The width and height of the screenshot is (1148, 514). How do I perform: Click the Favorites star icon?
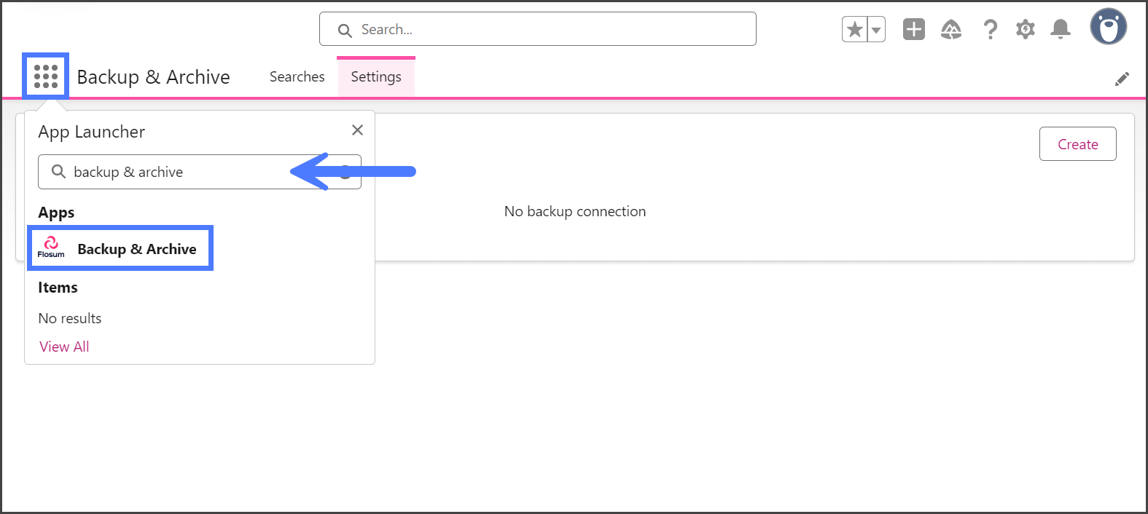(x=855, y=30)
